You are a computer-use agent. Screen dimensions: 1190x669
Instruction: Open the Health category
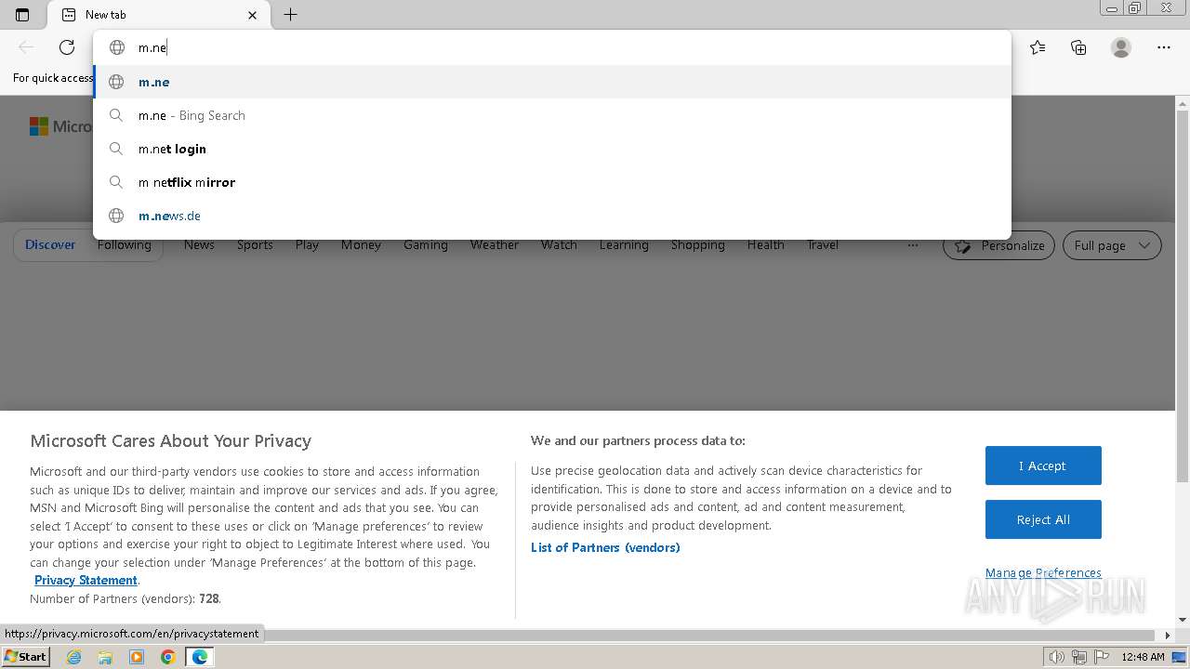point(765,245)
